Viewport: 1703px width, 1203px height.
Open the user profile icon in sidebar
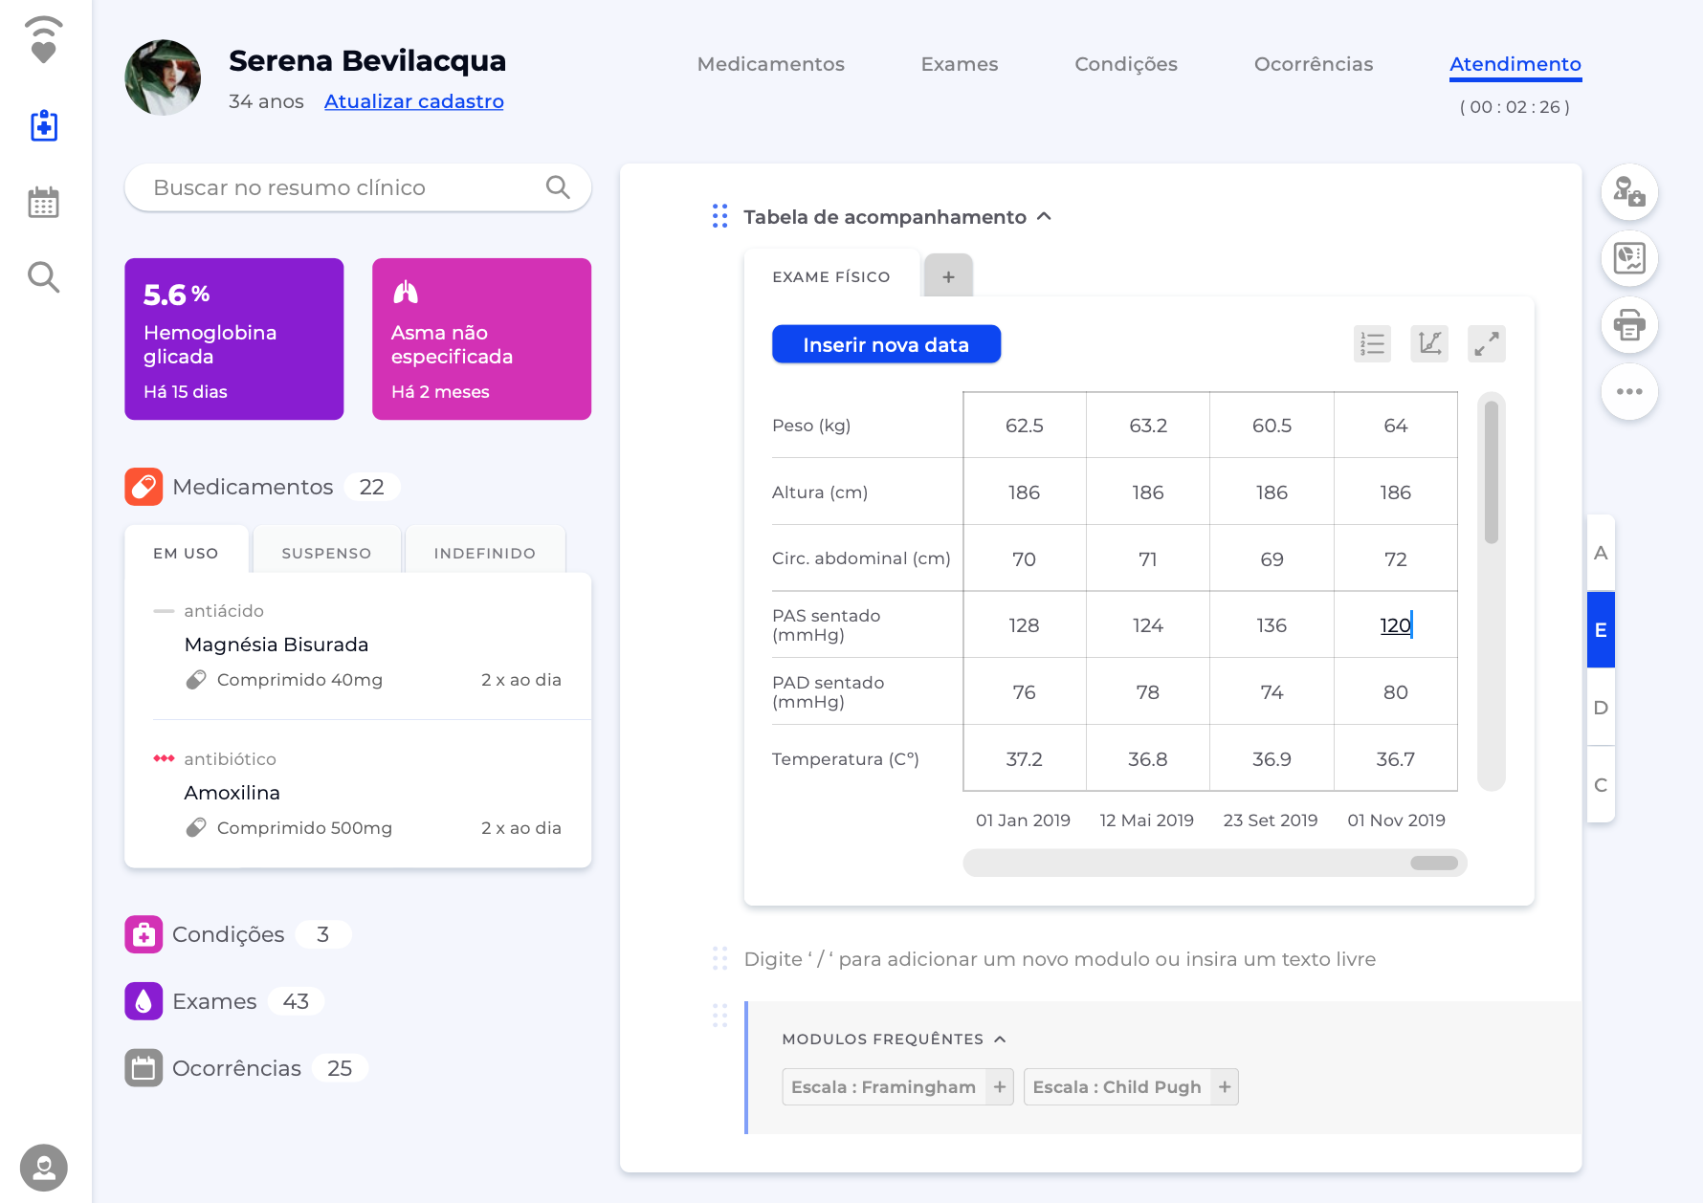coord(44,1168)
